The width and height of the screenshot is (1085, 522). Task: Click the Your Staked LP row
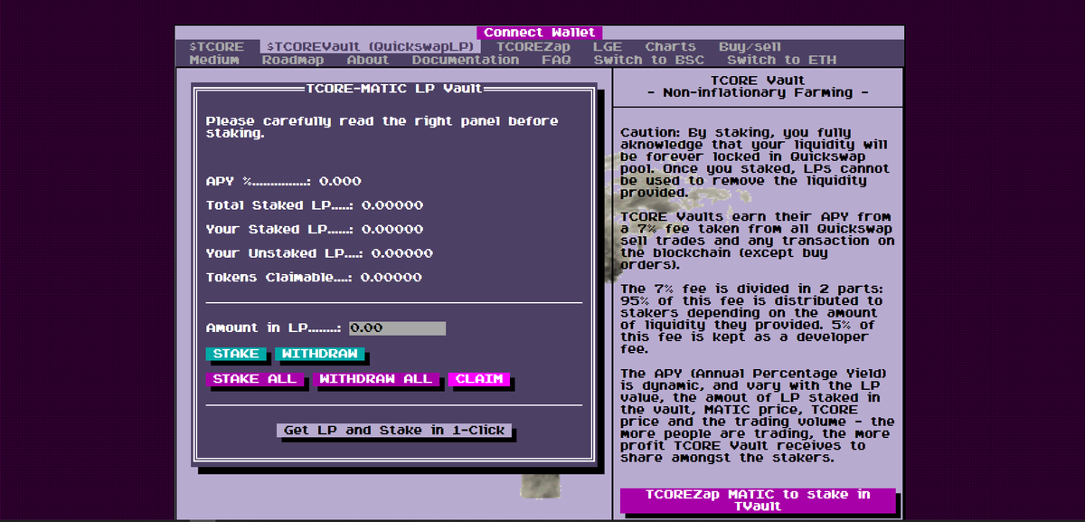coord(315,229)
